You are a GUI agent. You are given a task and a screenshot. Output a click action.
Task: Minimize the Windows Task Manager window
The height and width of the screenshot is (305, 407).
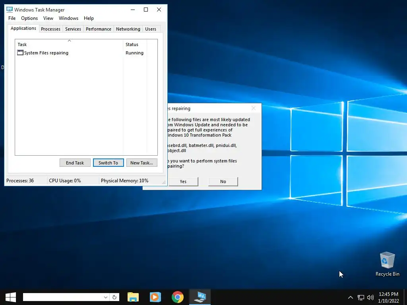tap(133, 10)
